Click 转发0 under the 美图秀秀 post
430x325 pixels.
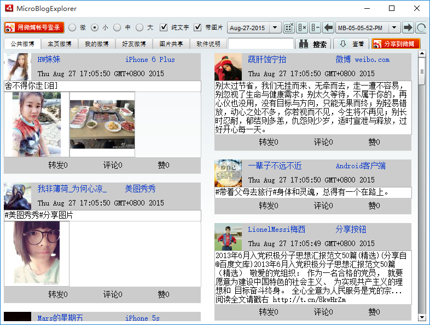pos(58,294)
